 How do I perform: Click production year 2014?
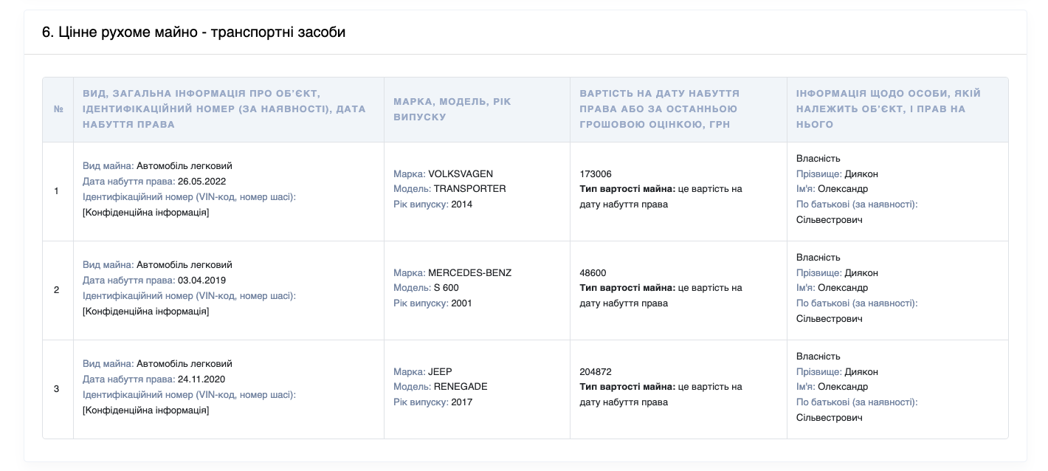click(462, 204)
